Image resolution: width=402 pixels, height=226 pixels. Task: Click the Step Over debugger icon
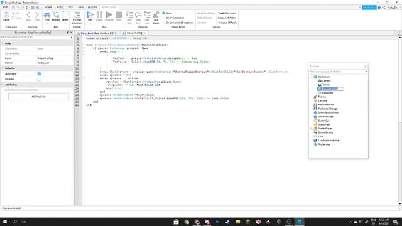click(x=138, y=18)
